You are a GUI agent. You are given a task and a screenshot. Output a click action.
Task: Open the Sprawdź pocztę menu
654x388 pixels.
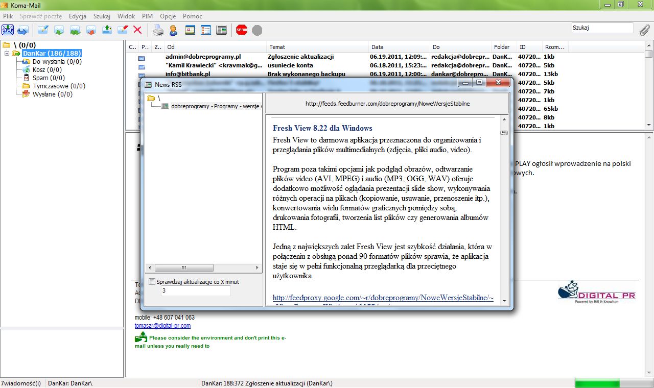pyautogui.click(x=41, y=16)
